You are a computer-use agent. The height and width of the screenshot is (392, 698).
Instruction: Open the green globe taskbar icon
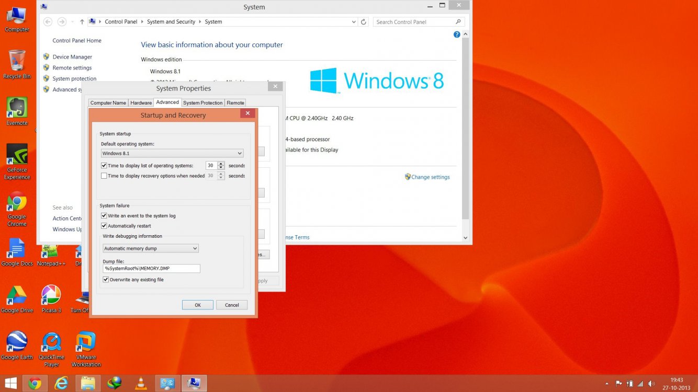click(x=114, y=383)
